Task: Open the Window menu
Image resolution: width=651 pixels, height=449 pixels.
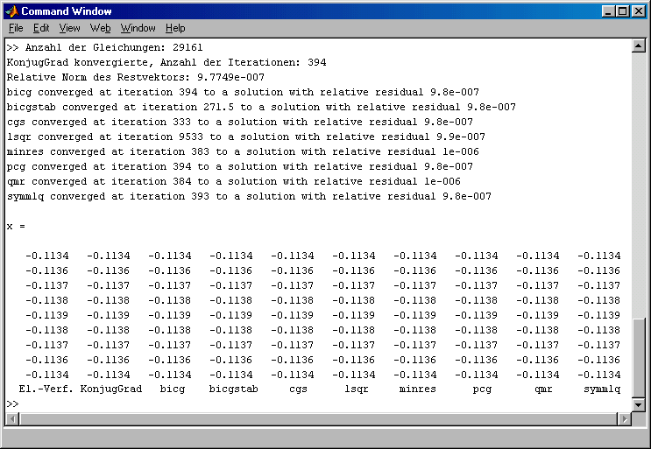Action: click(138, 28)
